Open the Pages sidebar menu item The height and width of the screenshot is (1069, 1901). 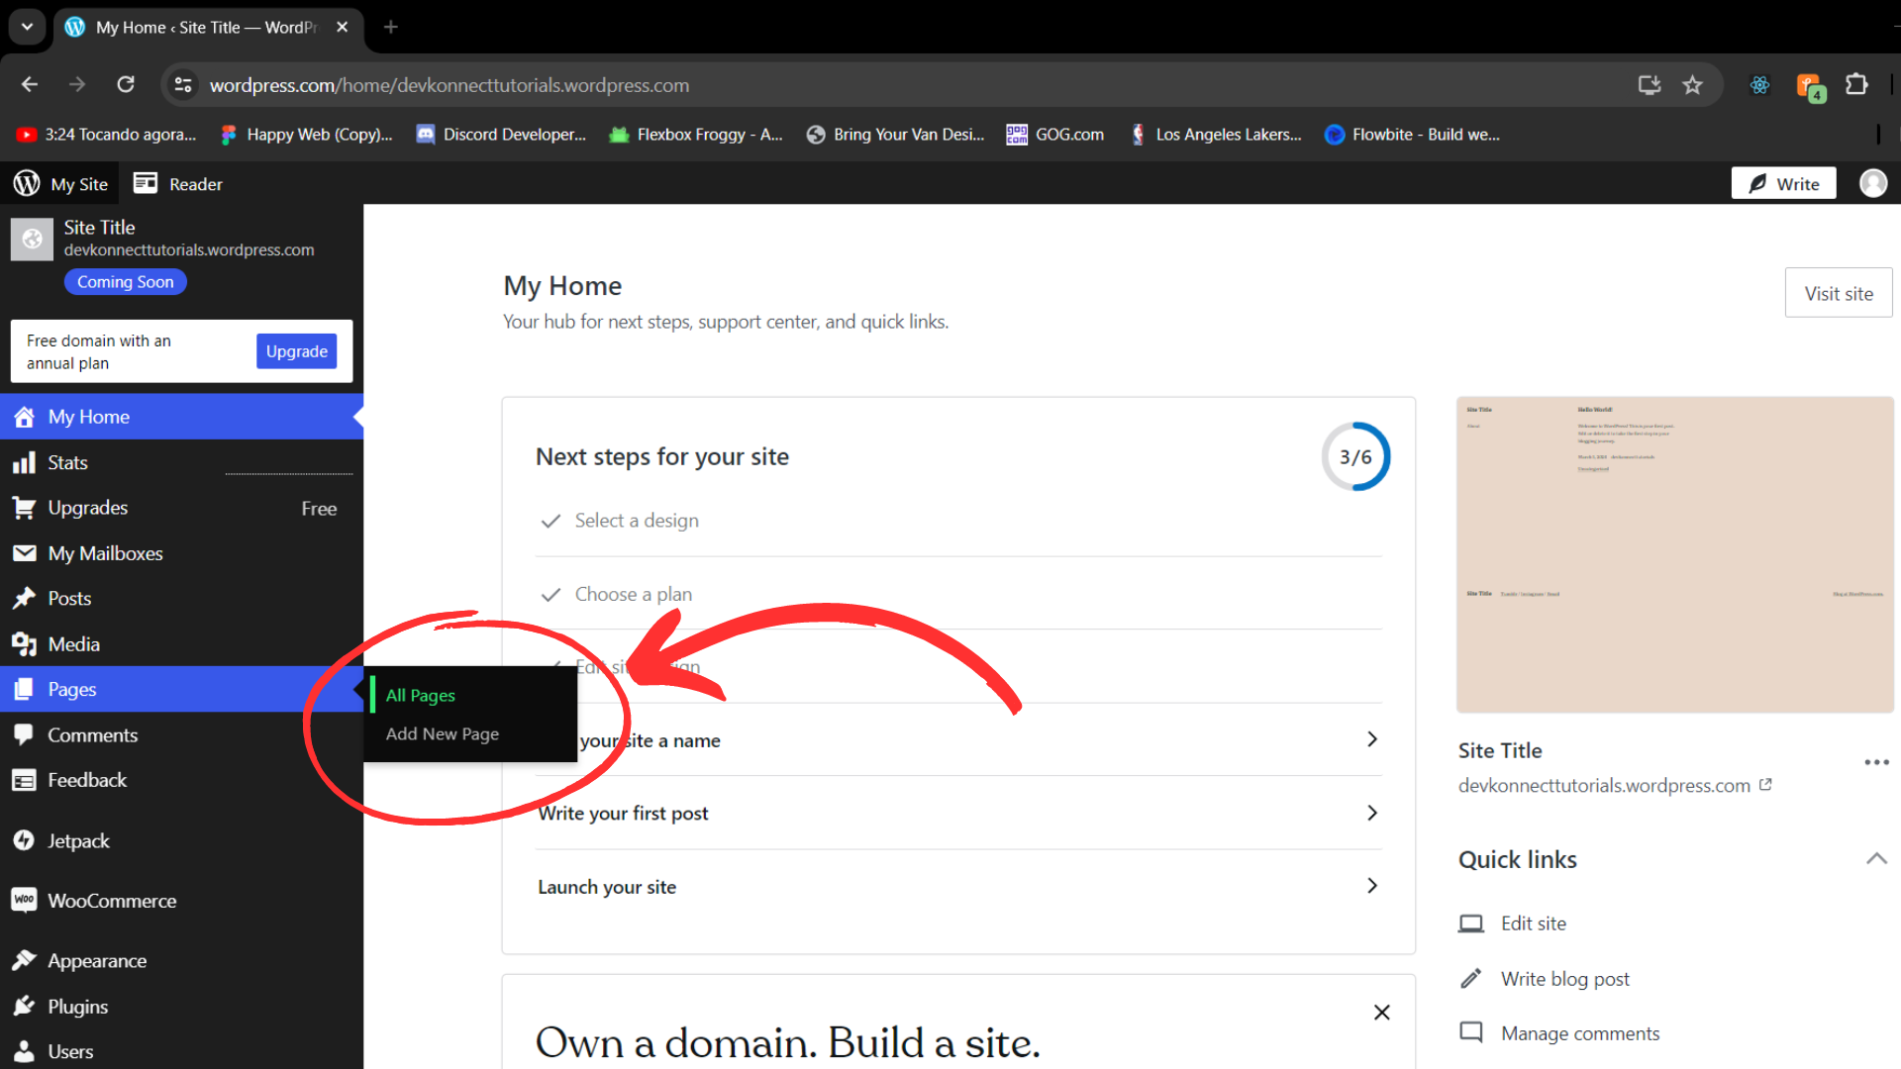(x=181, y=689)
